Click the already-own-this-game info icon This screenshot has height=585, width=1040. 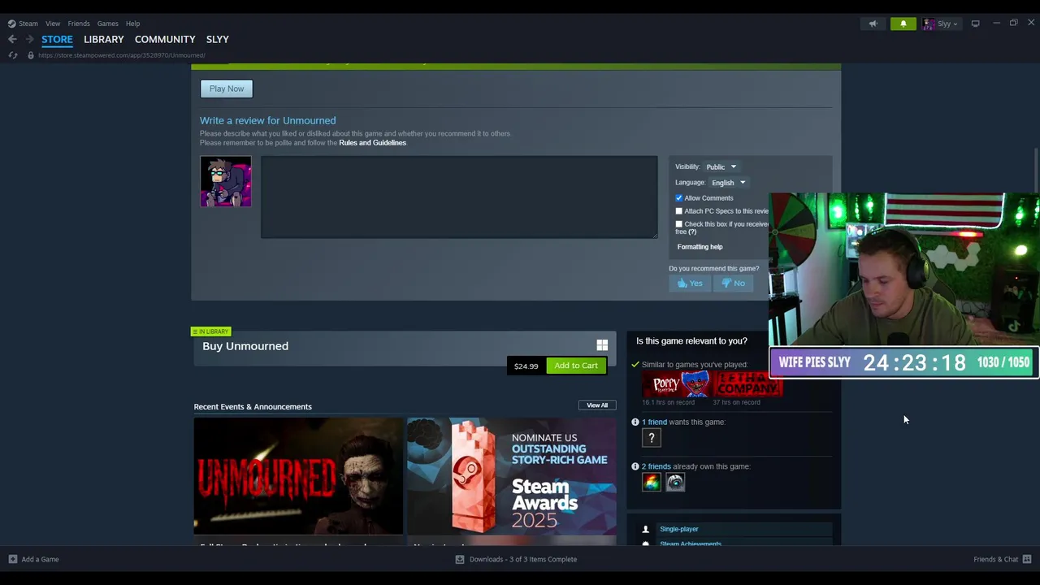[635, 466]
